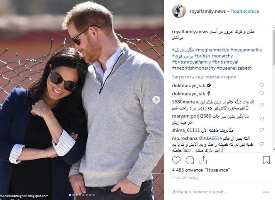Open the #meghanmarkle hashtag
Viewport: 275px width, 200px height.
click(212, 50)
